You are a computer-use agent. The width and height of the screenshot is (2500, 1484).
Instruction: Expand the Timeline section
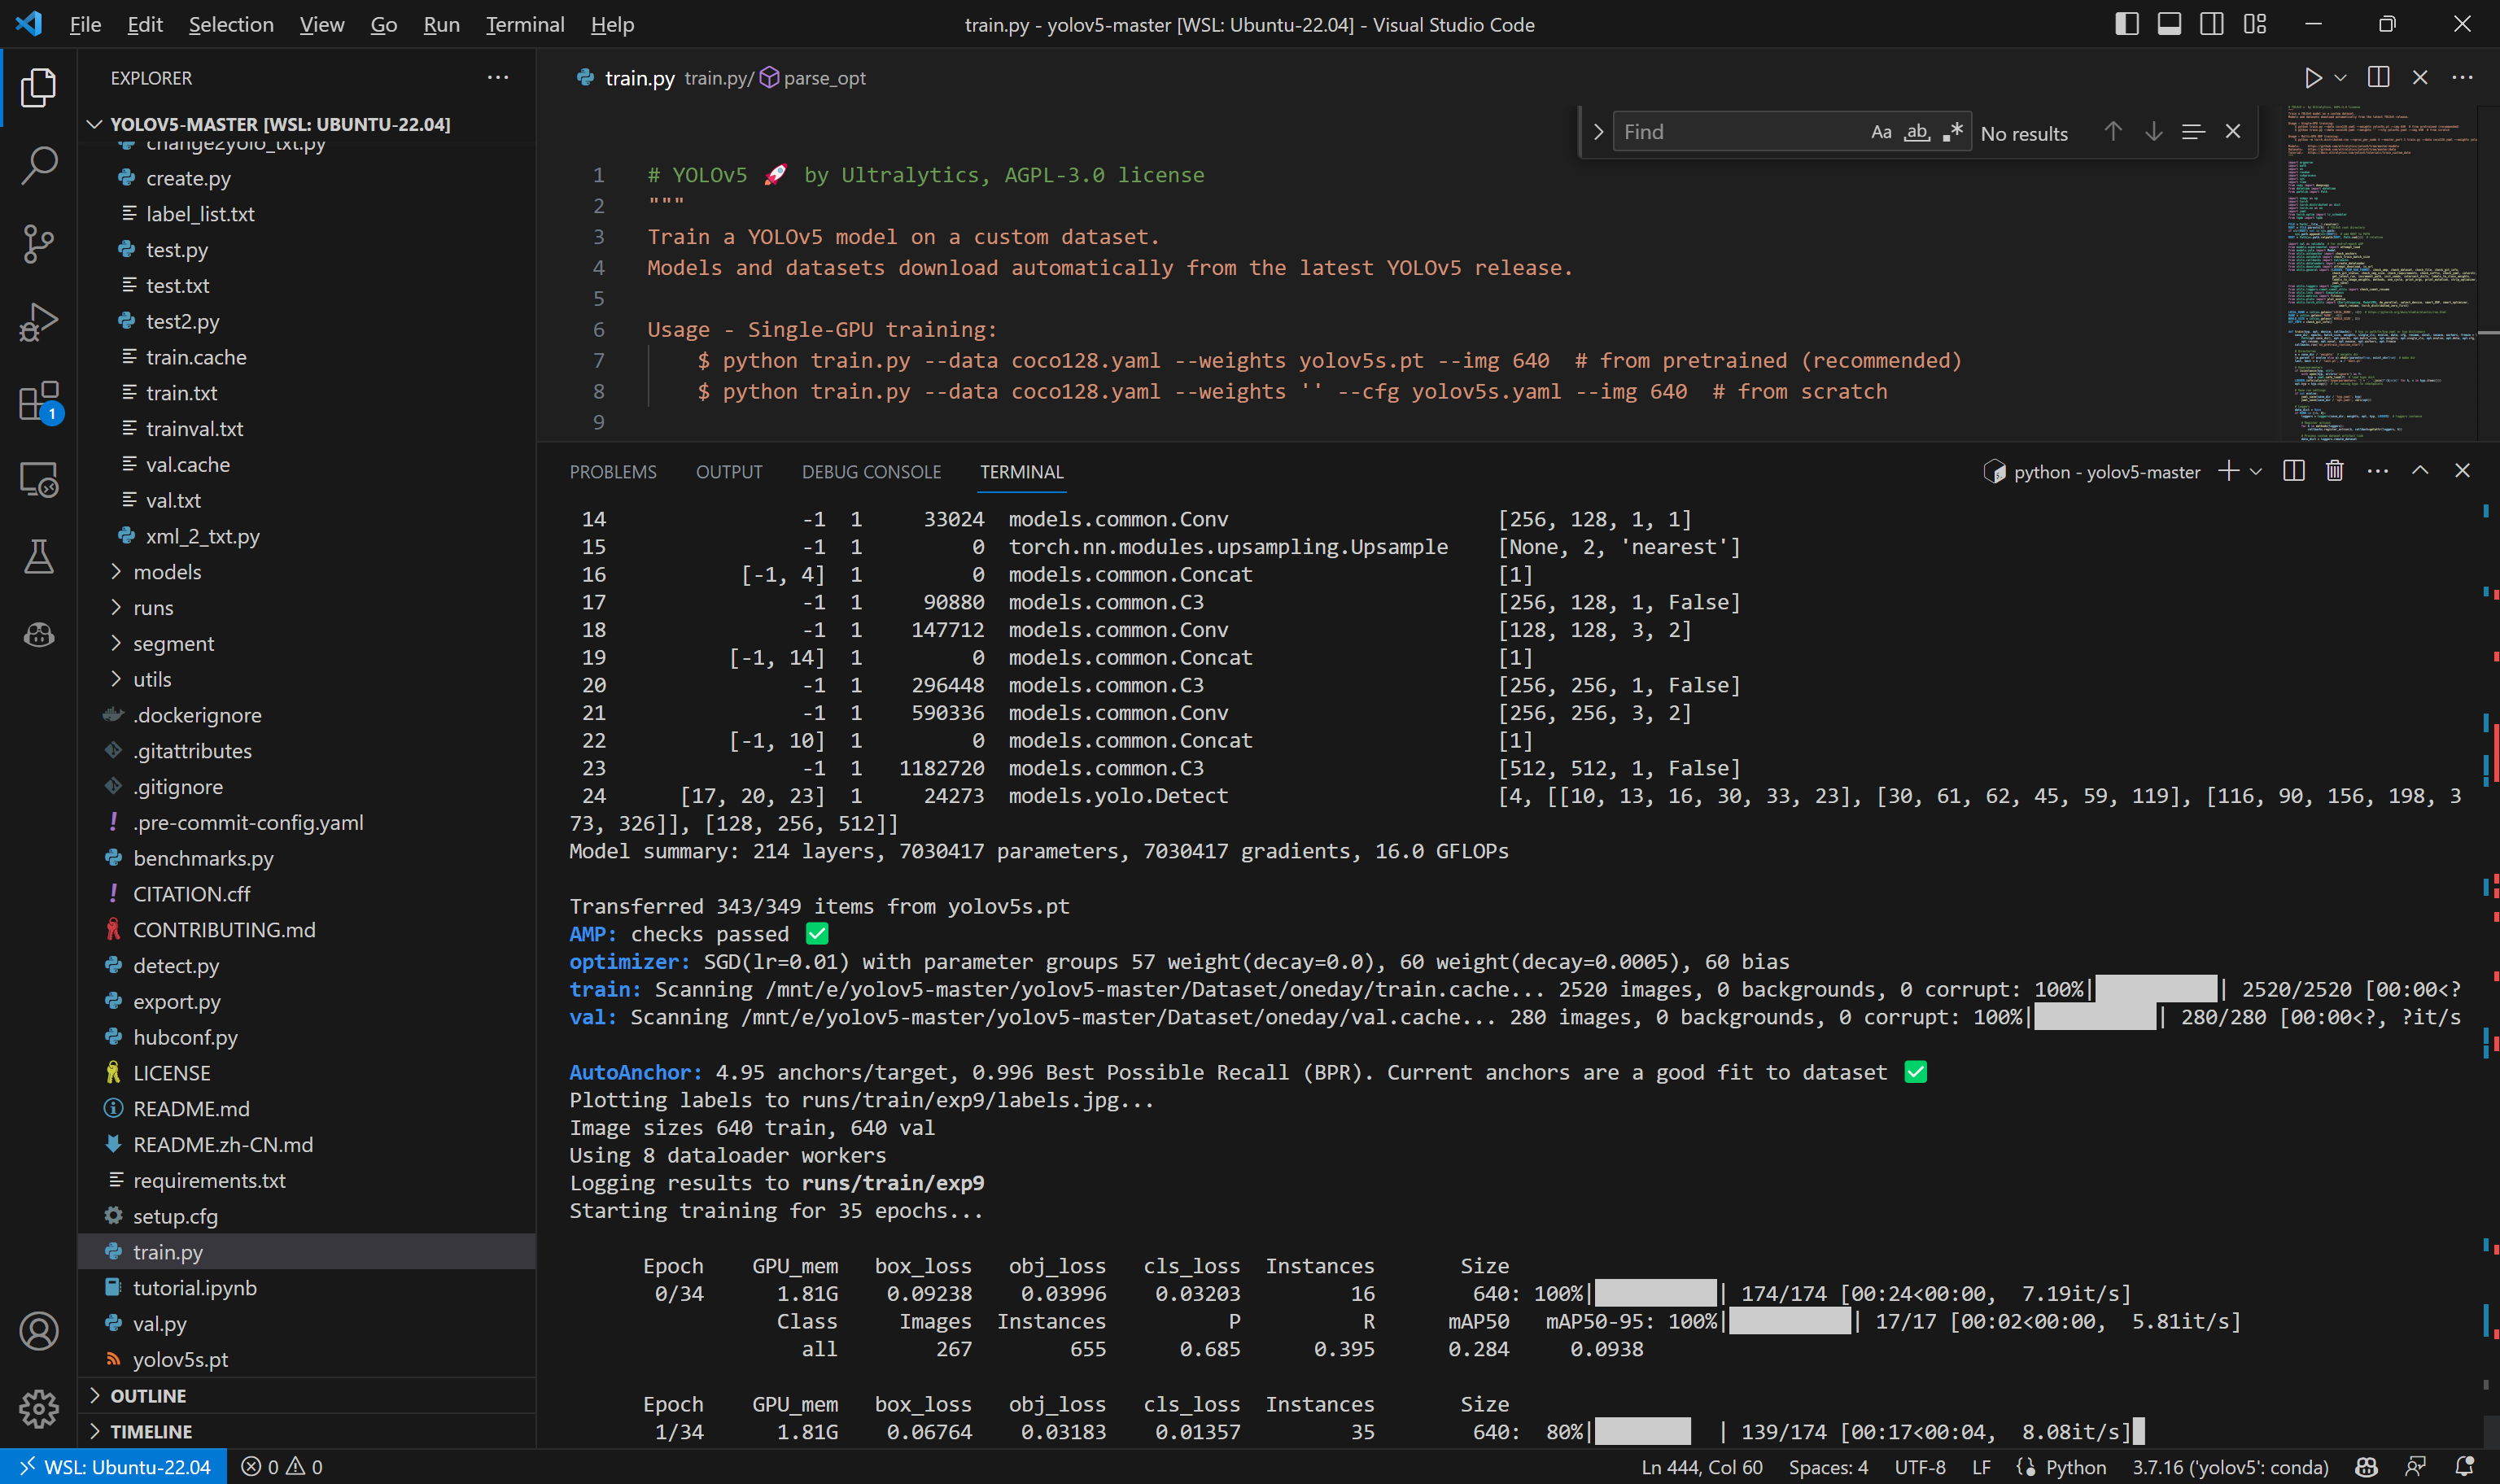pos(306,1432)
